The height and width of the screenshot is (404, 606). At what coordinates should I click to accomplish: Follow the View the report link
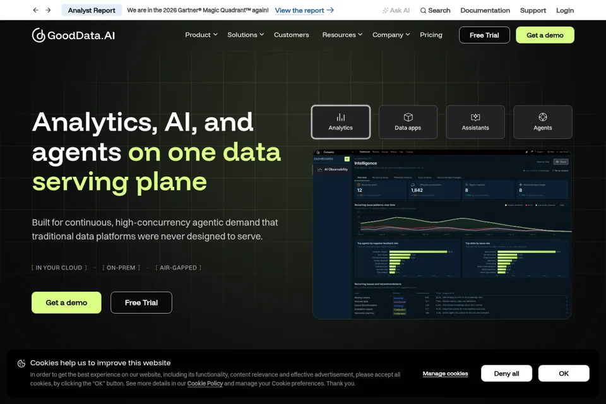pyautogui.click(x=304, y=11)
